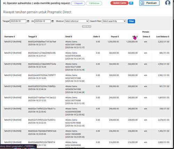Click the transaction ID 866852de21c27da62086f2cfd6
174x149 pixels.
tap(42, 53)
